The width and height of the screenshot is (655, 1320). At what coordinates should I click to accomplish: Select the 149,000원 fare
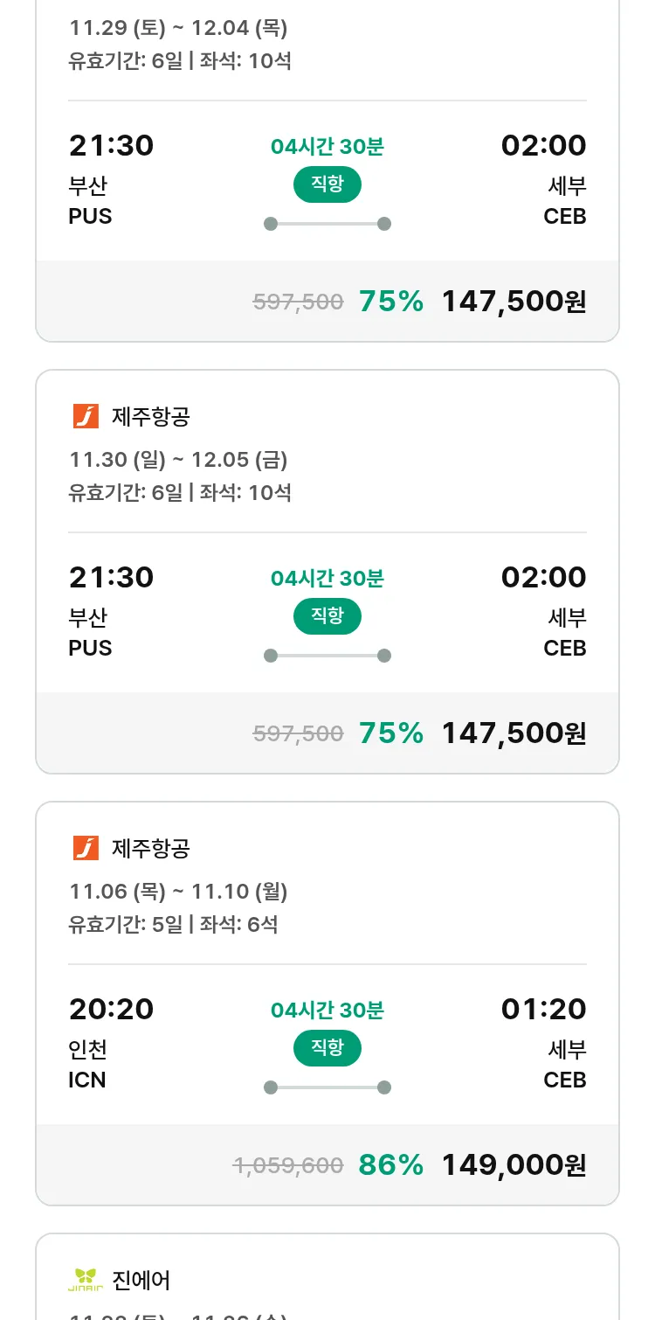click(514, 1165)
